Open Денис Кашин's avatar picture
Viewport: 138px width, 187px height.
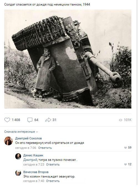(18, 156)
